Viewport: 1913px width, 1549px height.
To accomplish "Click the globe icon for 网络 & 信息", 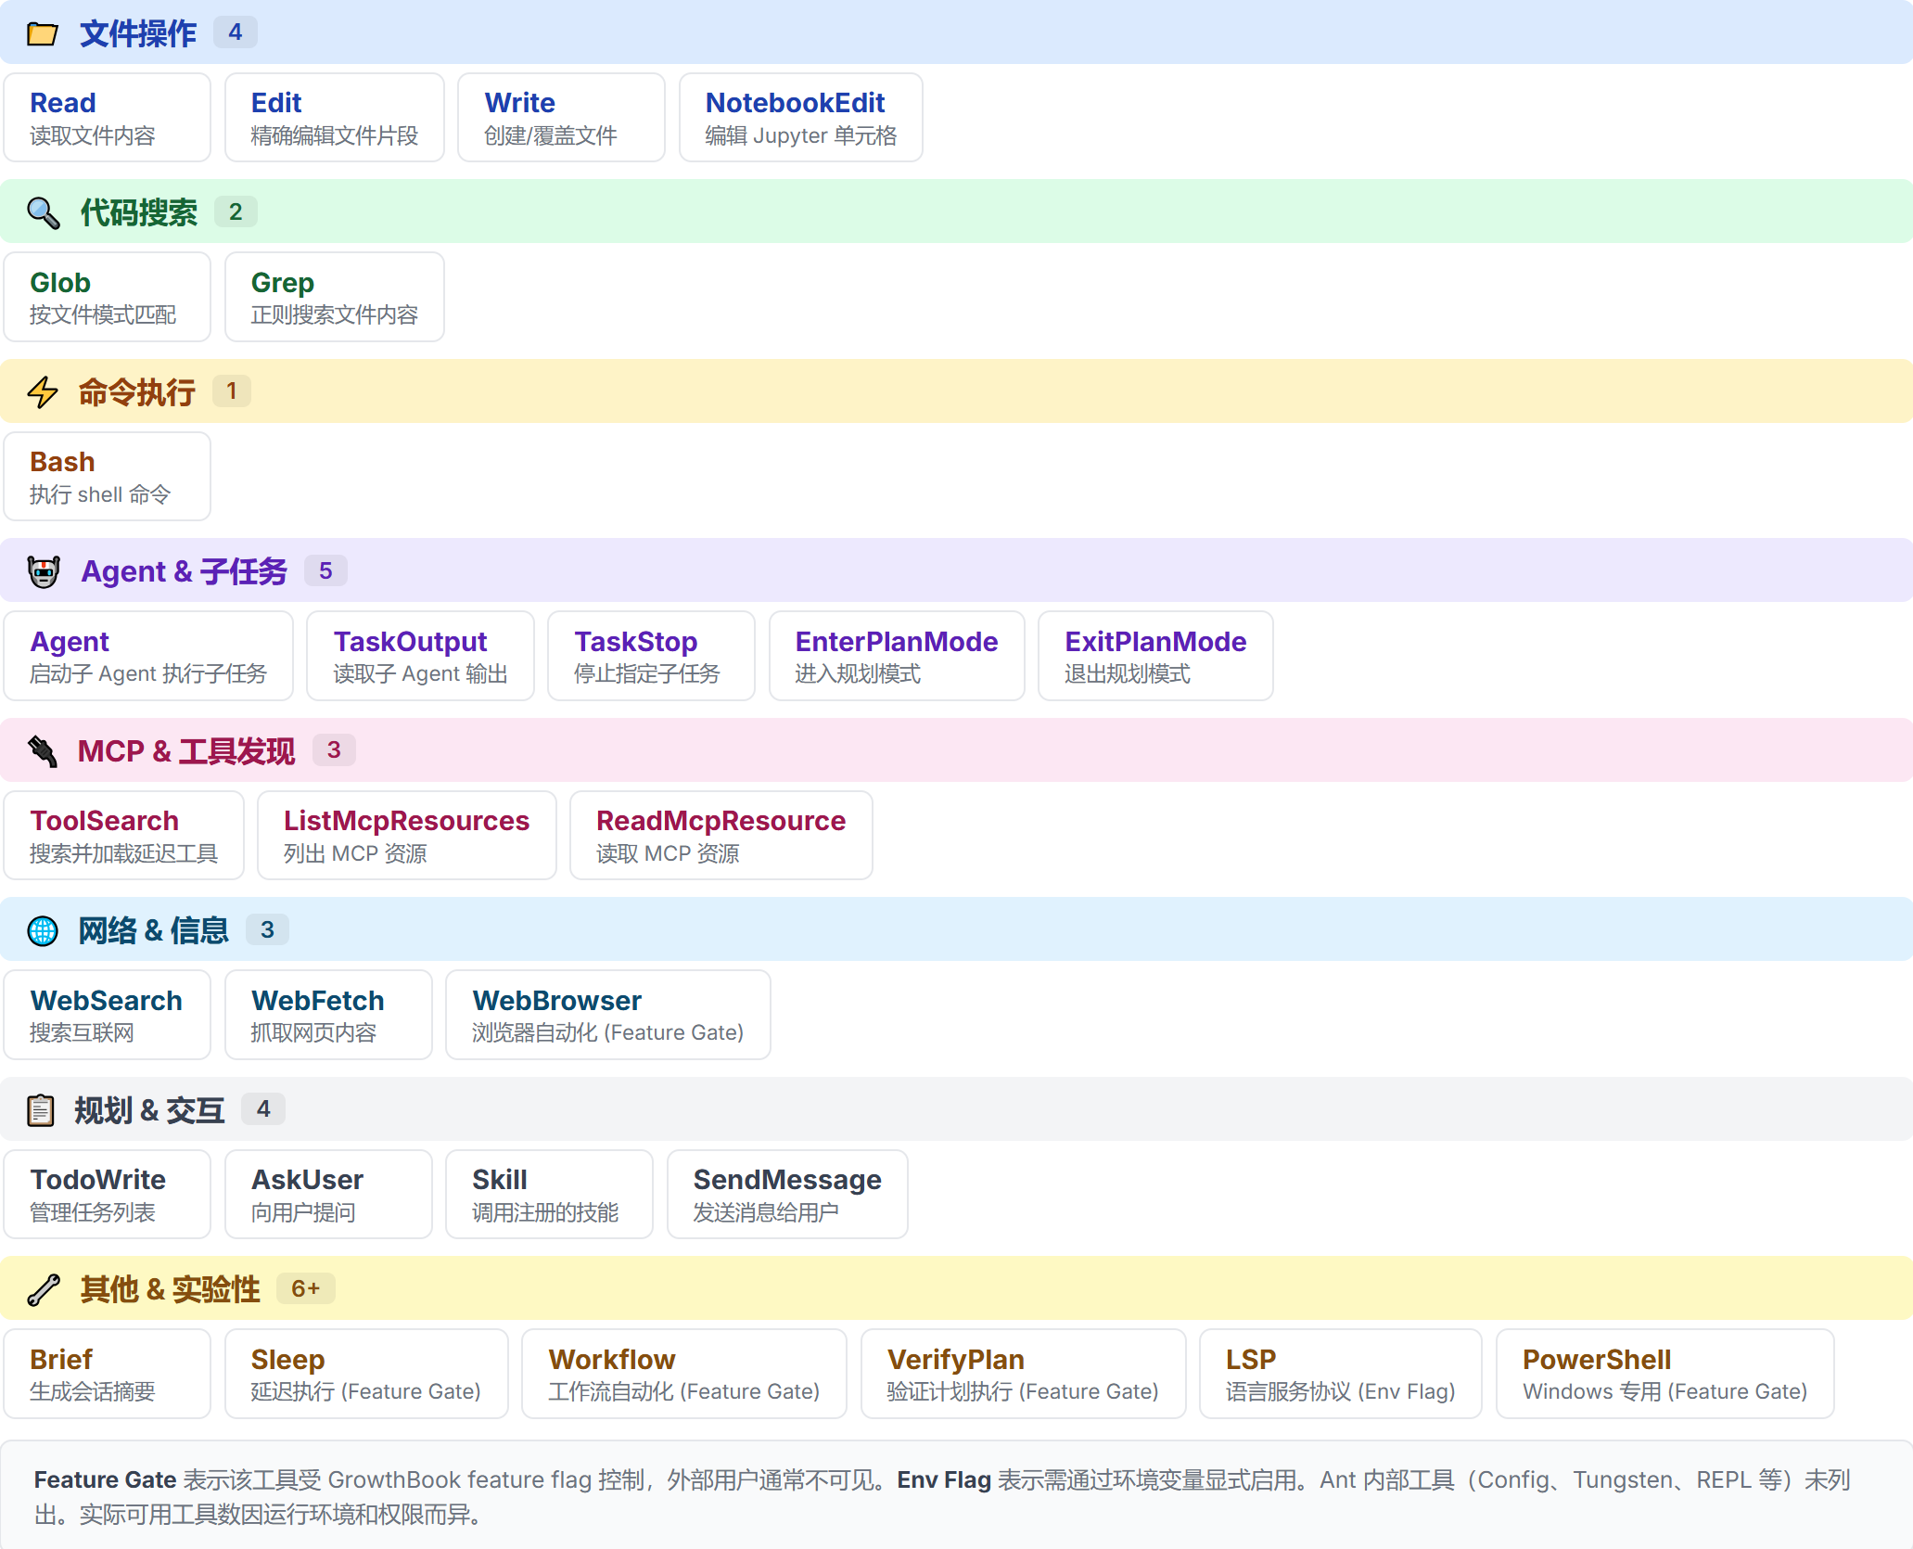I will pos(43,930).
